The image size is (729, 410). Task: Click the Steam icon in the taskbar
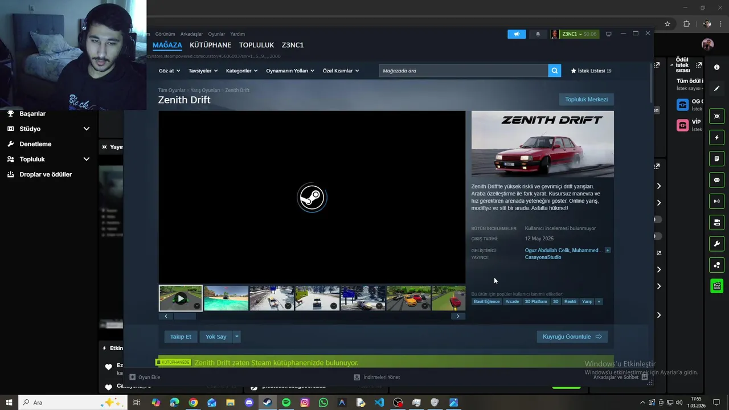click(267, 403)
